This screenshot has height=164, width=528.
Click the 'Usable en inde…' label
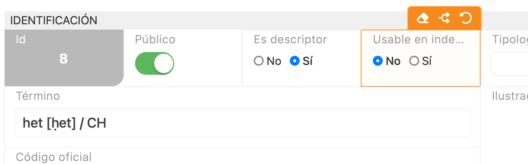[418, 39]
